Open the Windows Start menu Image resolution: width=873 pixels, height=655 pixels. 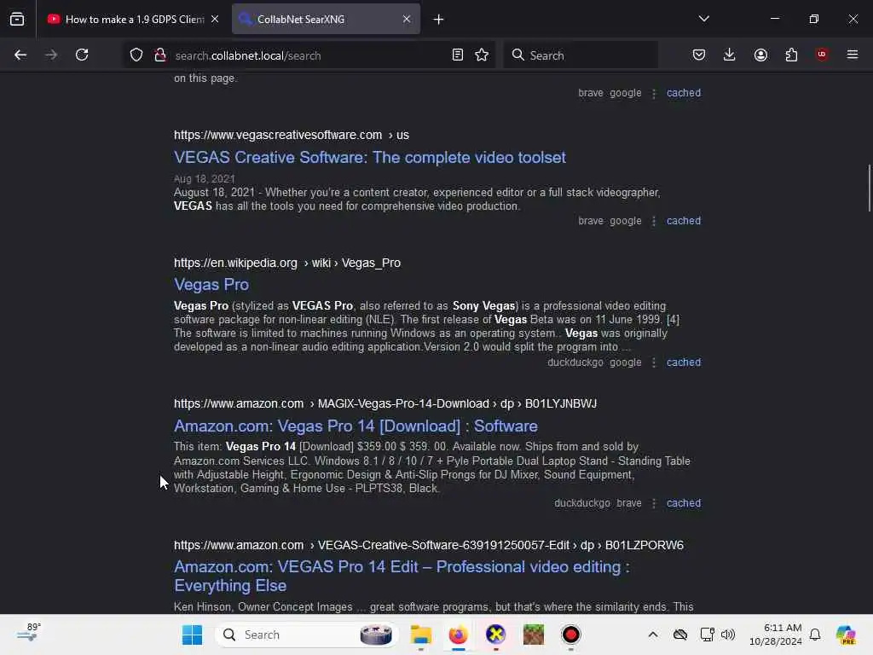(193, 635)
